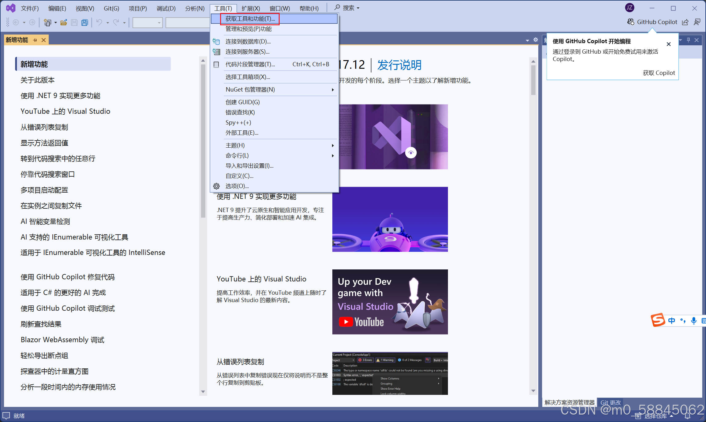
Task: Open the new project dropdown arrow
Action: pyautogui.click(x=55, y=23)
